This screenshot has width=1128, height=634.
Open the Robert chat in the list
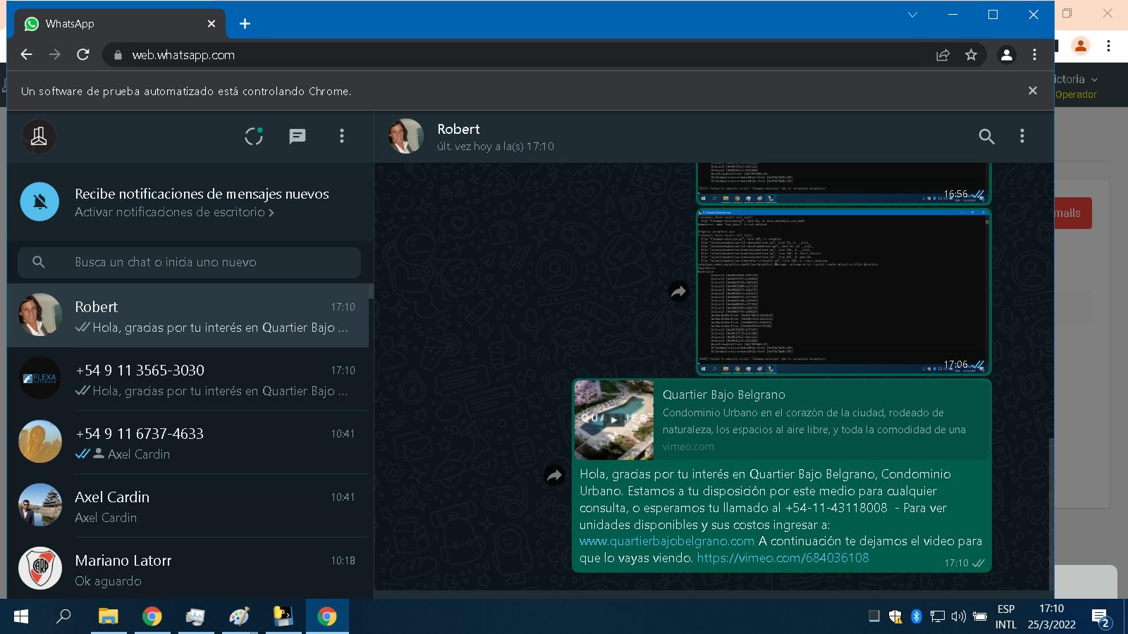click(x=188, y=316)
